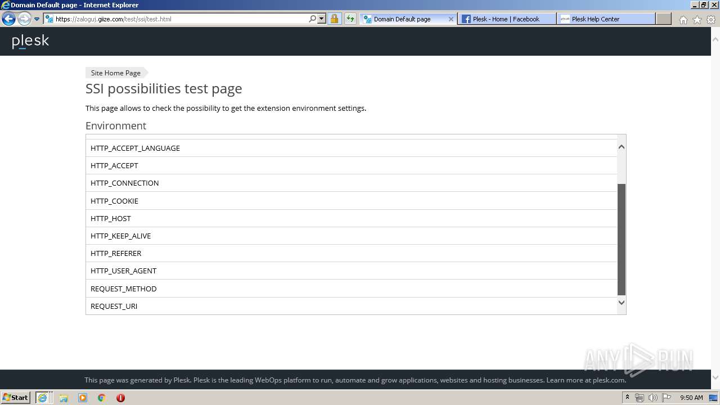Click the browser Forward arrow button

click(24, 19)
